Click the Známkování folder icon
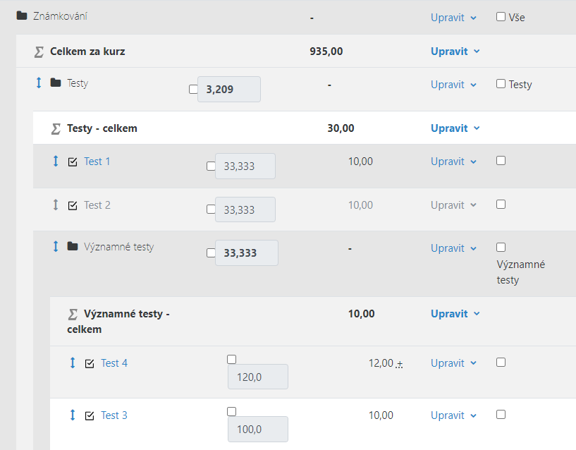Screen dimensions: 576x450 click(22, 16)
